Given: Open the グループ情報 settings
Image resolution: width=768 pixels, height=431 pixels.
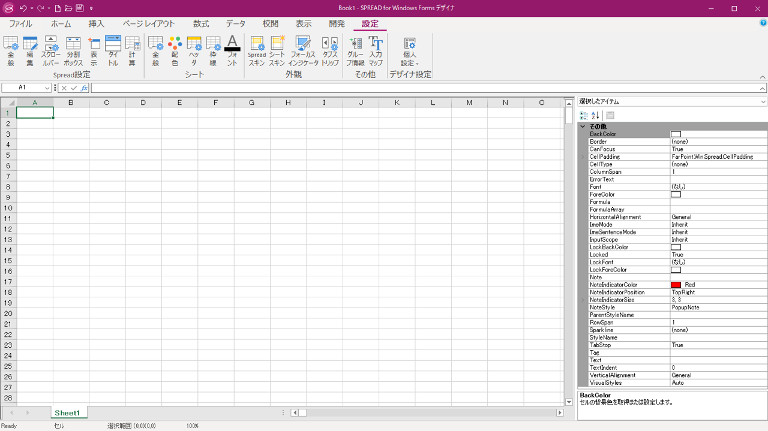Looking at the screenshot, I should [355, 51].
